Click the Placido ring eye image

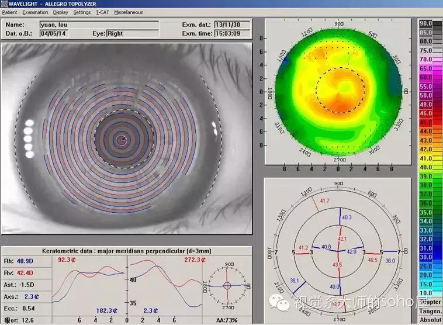127,139
